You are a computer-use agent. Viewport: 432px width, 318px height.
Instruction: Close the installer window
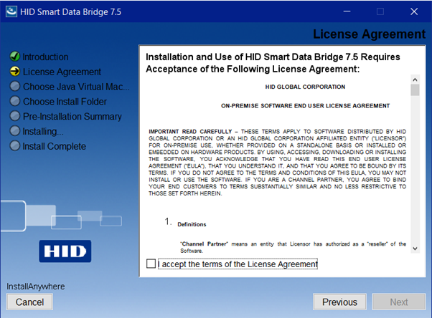pos(414,11)
